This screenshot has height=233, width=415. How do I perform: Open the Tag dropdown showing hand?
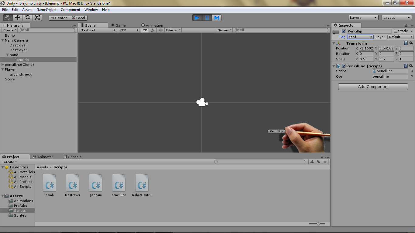[360, 37]
